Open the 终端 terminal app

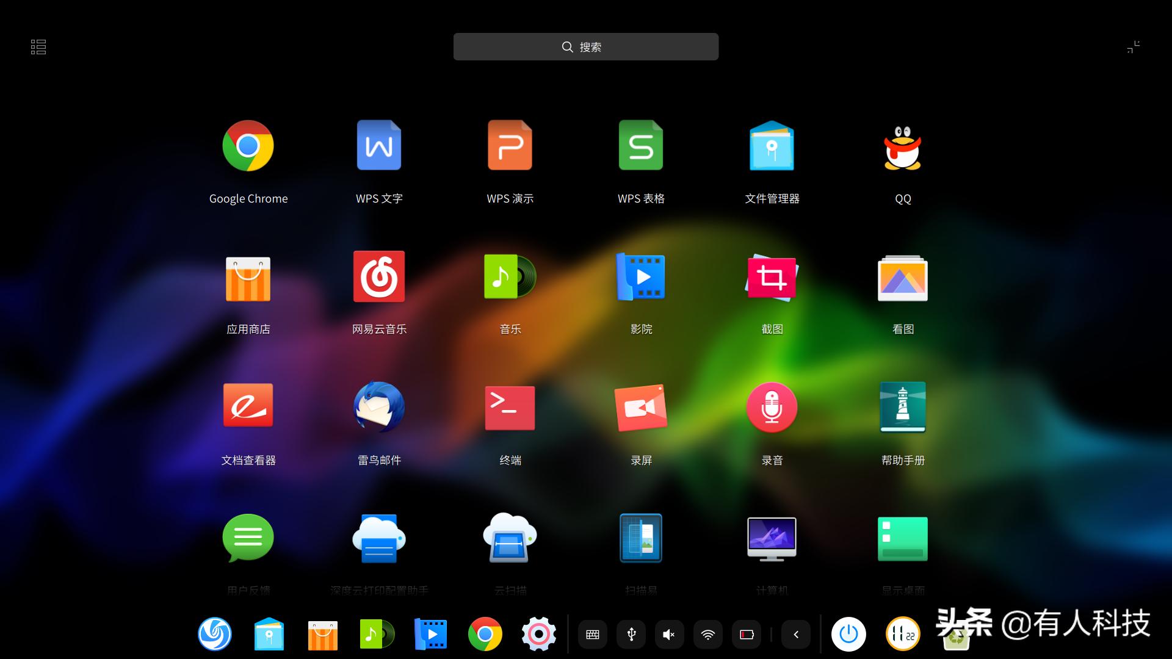click(x=510, y=408)
